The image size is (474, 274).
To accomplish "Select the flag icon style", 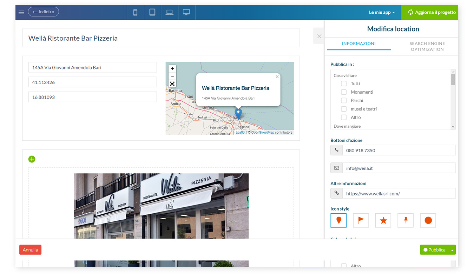I will 361,220.
